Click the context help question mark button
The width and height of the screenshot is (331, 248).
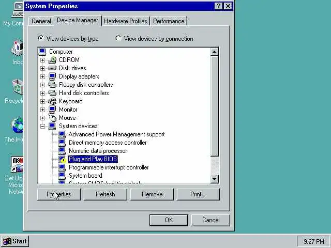218,6
